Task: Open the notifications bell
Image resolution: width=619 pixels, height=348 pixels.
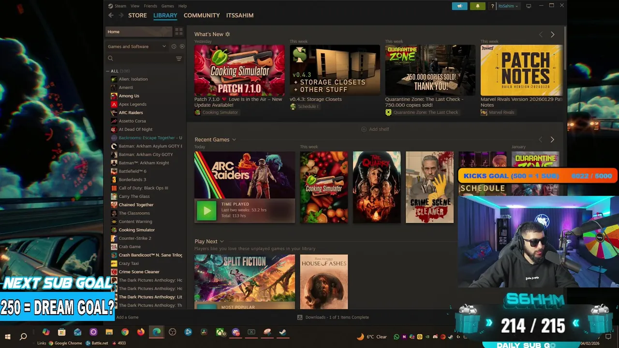Action: 478,6
